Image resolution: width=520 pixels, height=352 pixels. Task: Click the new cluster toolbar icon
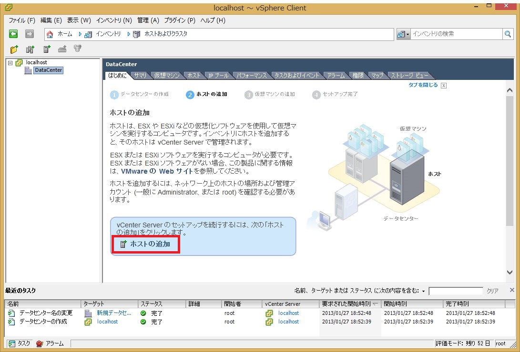[x=30, y=49]
